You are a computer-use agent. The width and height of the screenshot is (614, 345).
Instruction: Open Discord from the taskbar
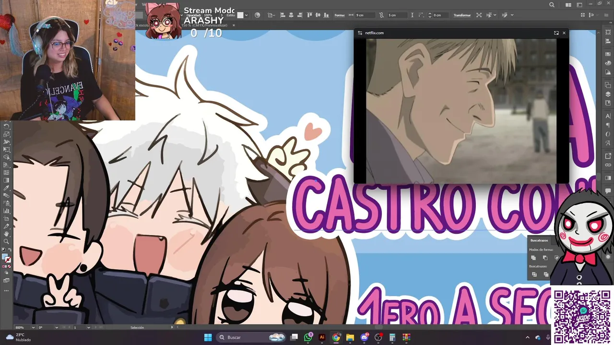[364, 337]
